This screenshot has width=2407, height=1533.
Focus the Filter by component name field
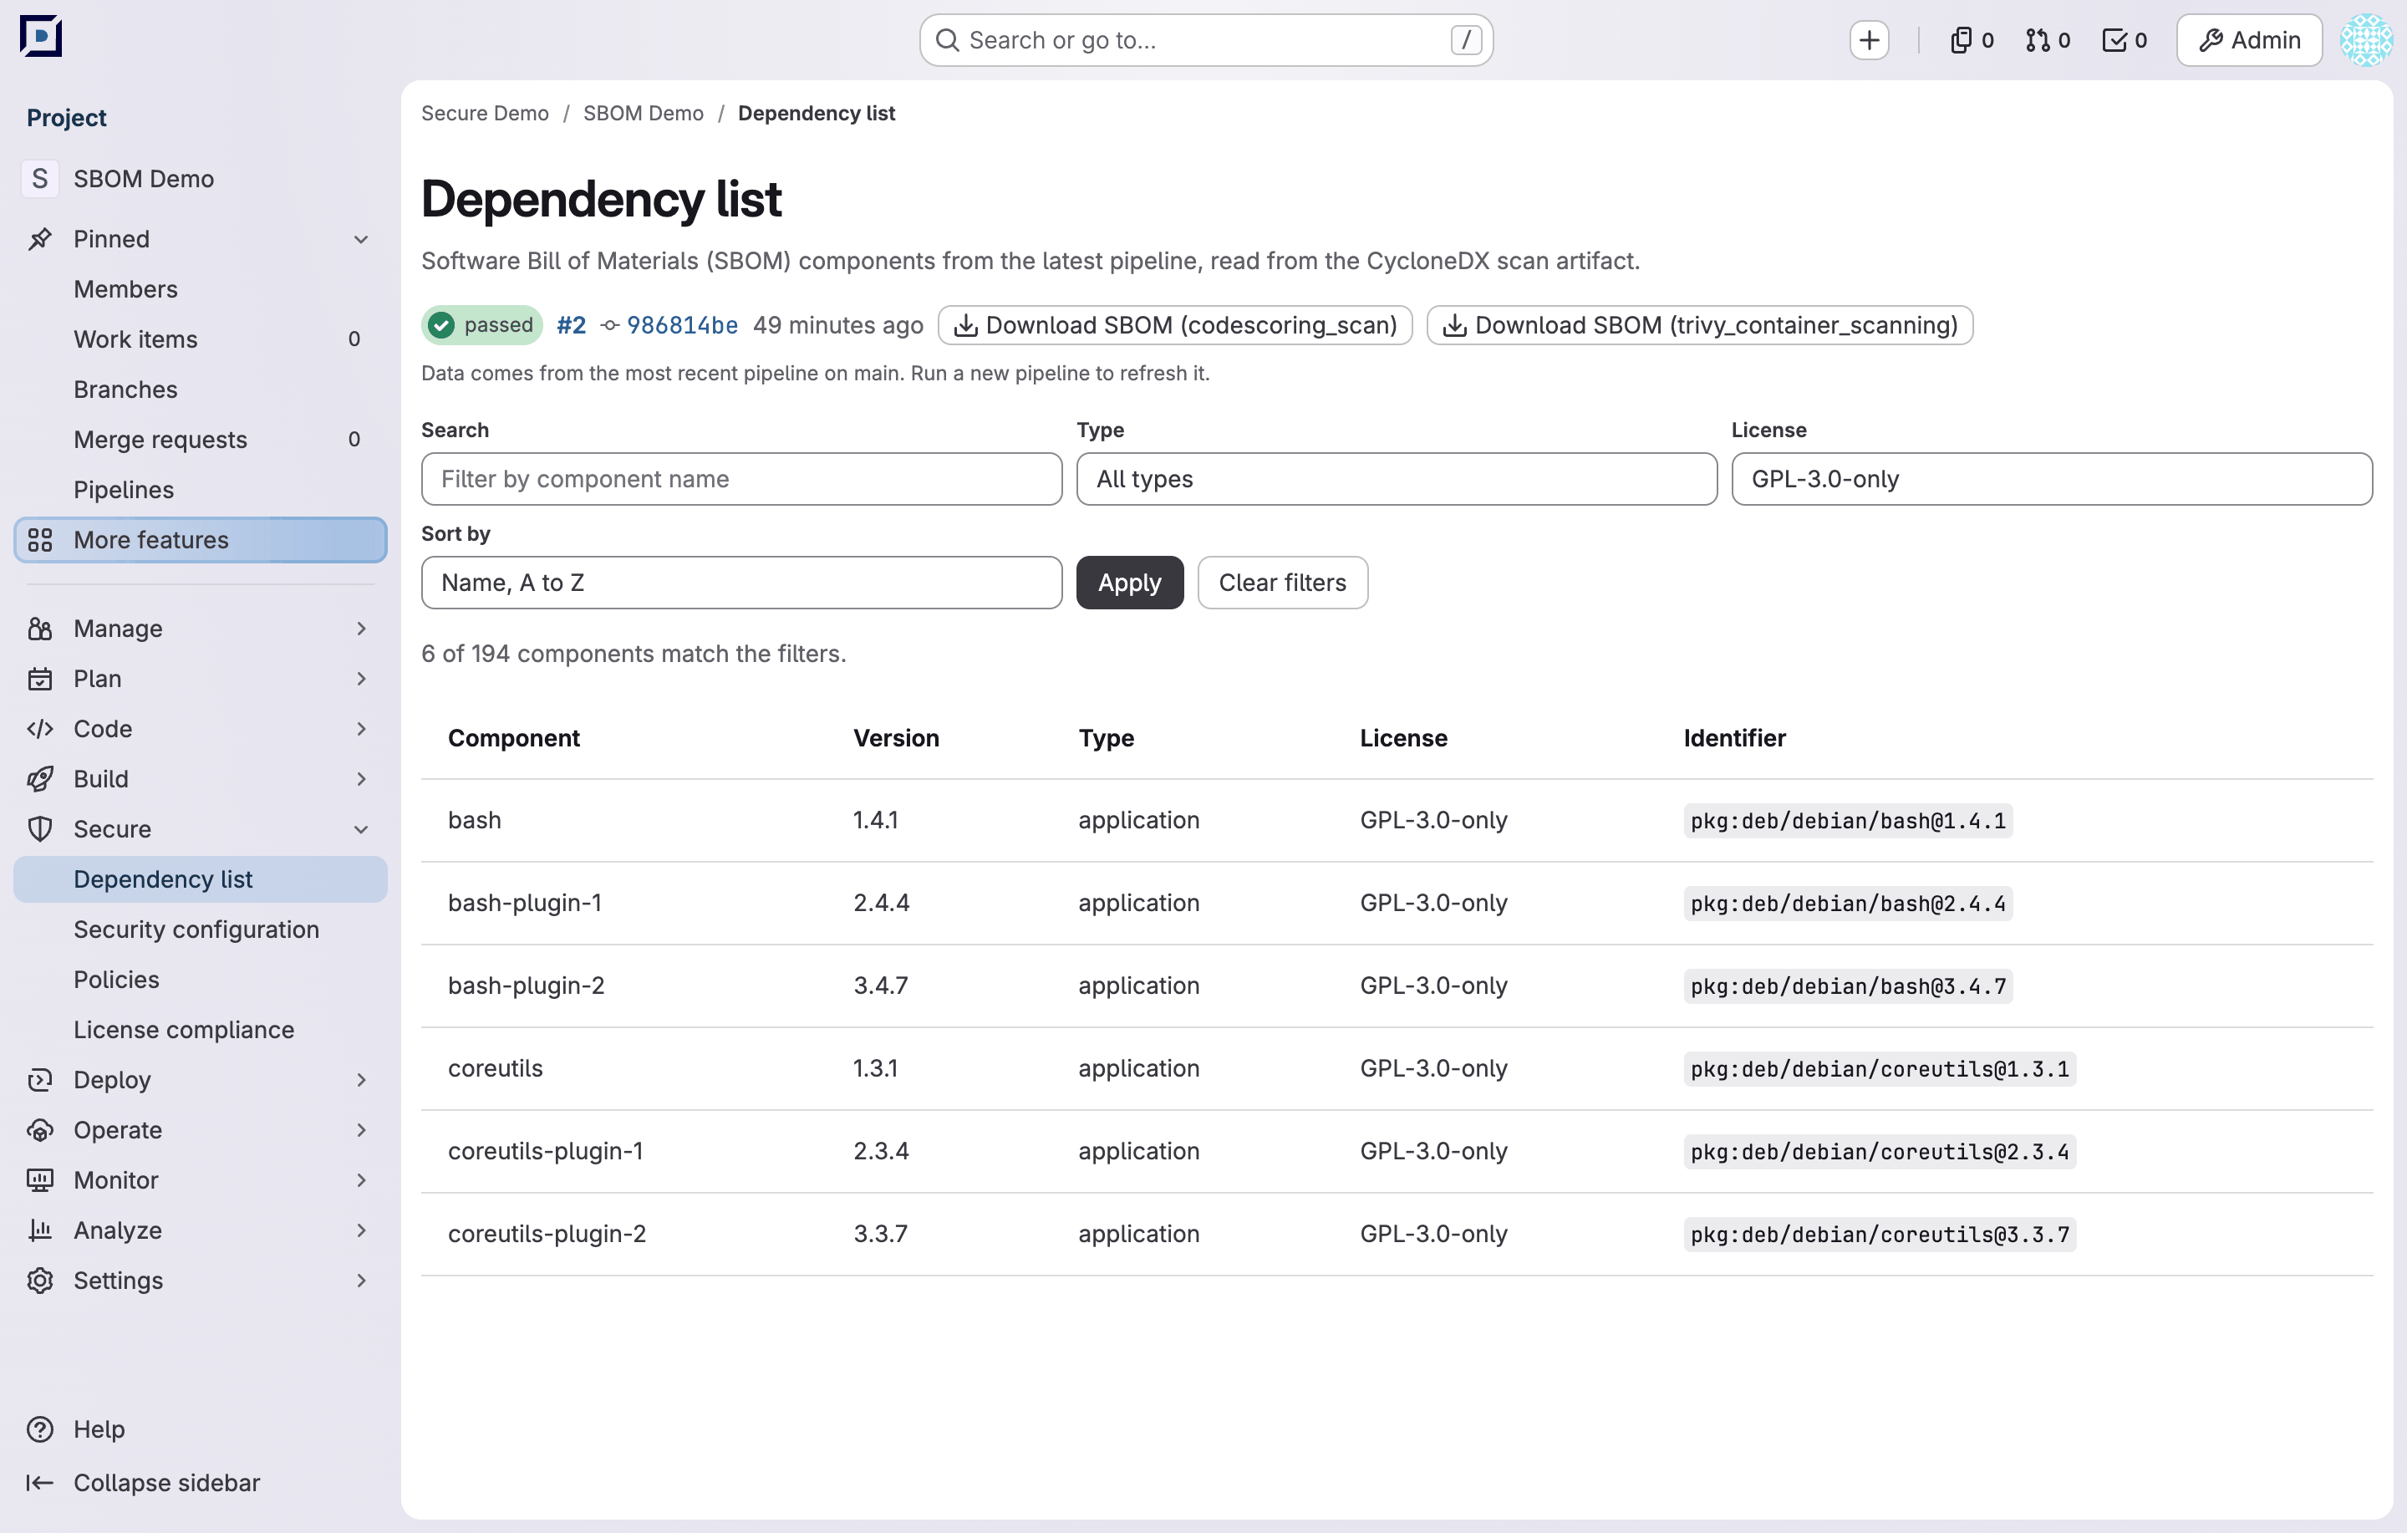click(741, 479)
